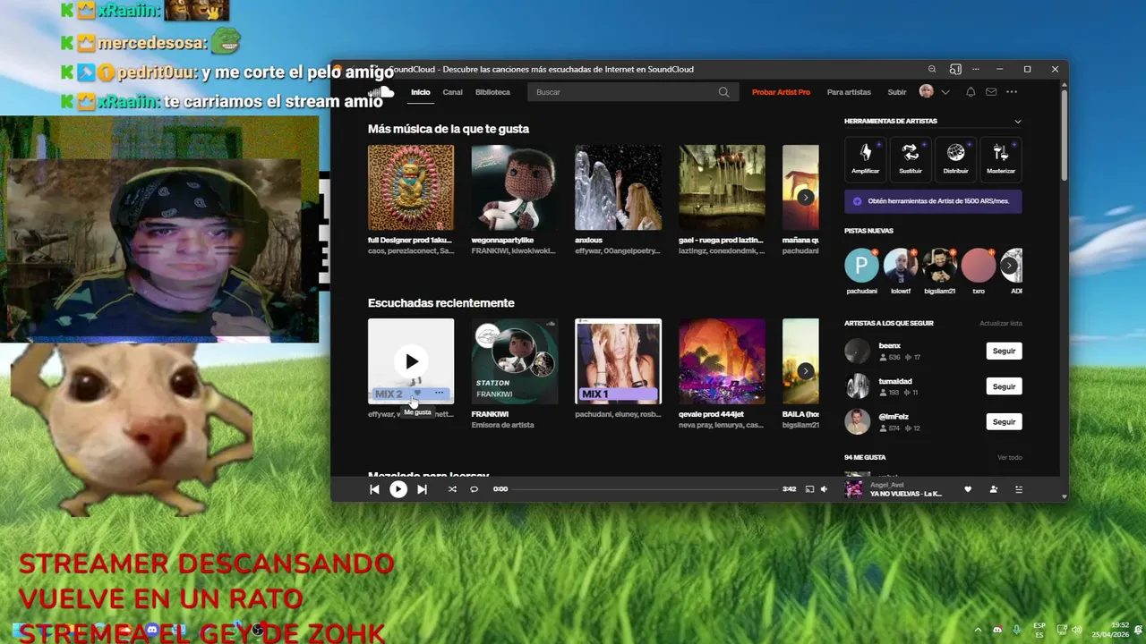Like the current track in player
1146x644 pixels.
(968, 489)
